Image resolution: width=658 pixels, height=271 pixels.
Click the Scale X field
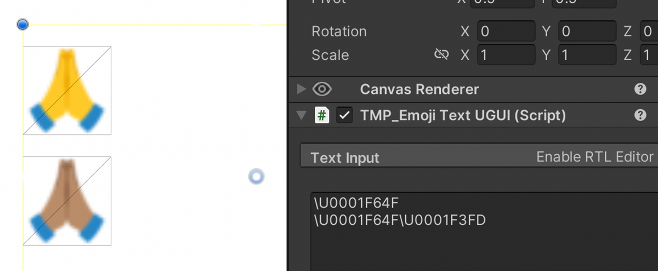point(506,55)
